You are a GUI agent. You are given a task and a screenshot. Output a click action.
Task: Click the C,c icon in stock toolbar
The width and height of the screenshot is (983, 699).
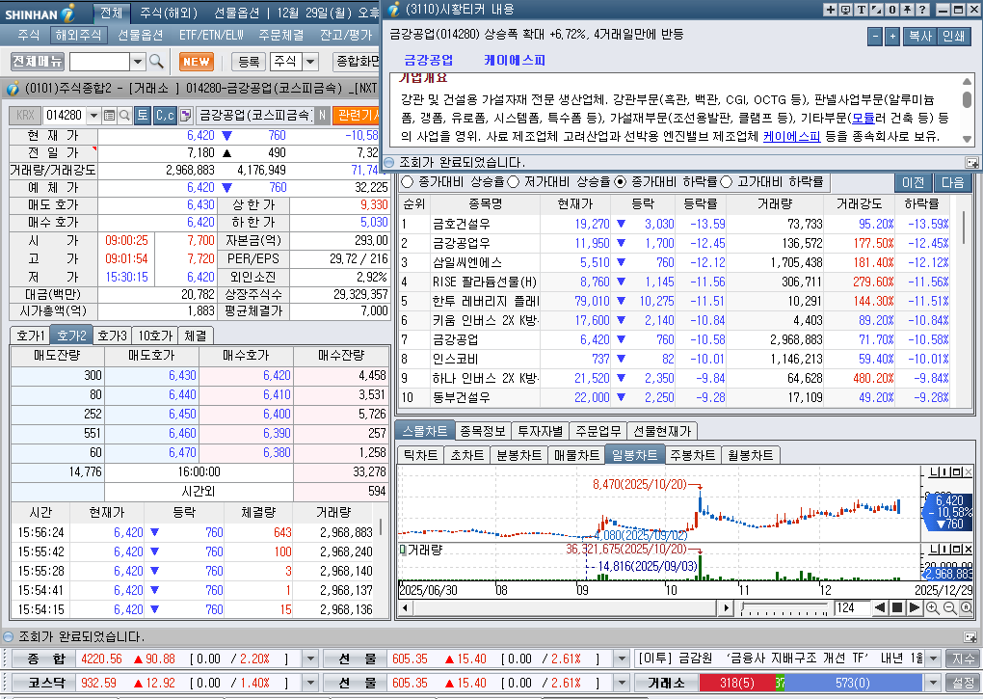(x=165, y=116)
